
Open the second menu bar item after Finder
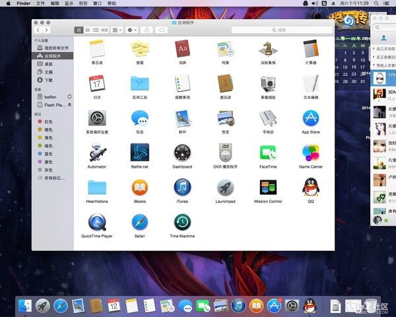tap(55, 3)
